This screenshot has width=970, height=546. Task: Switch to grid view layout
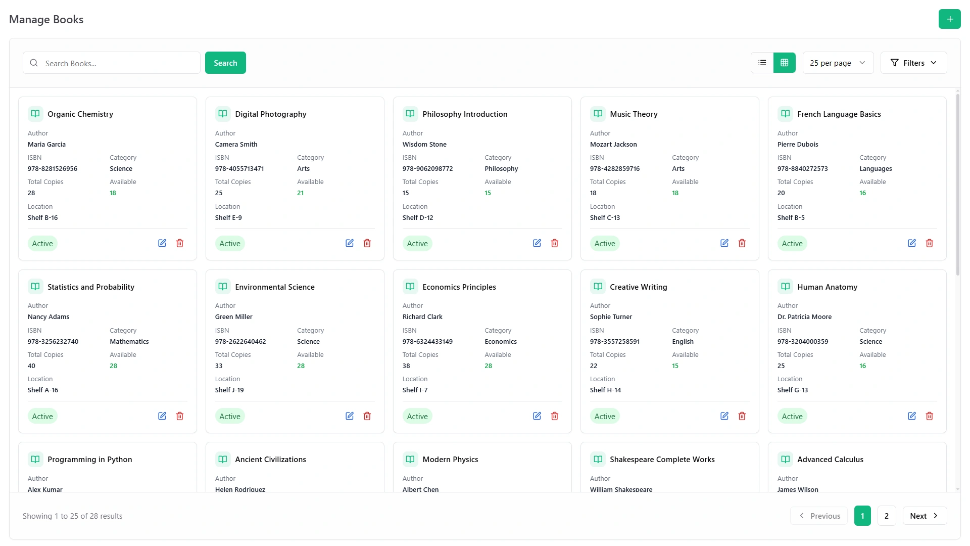click(784, 63)
